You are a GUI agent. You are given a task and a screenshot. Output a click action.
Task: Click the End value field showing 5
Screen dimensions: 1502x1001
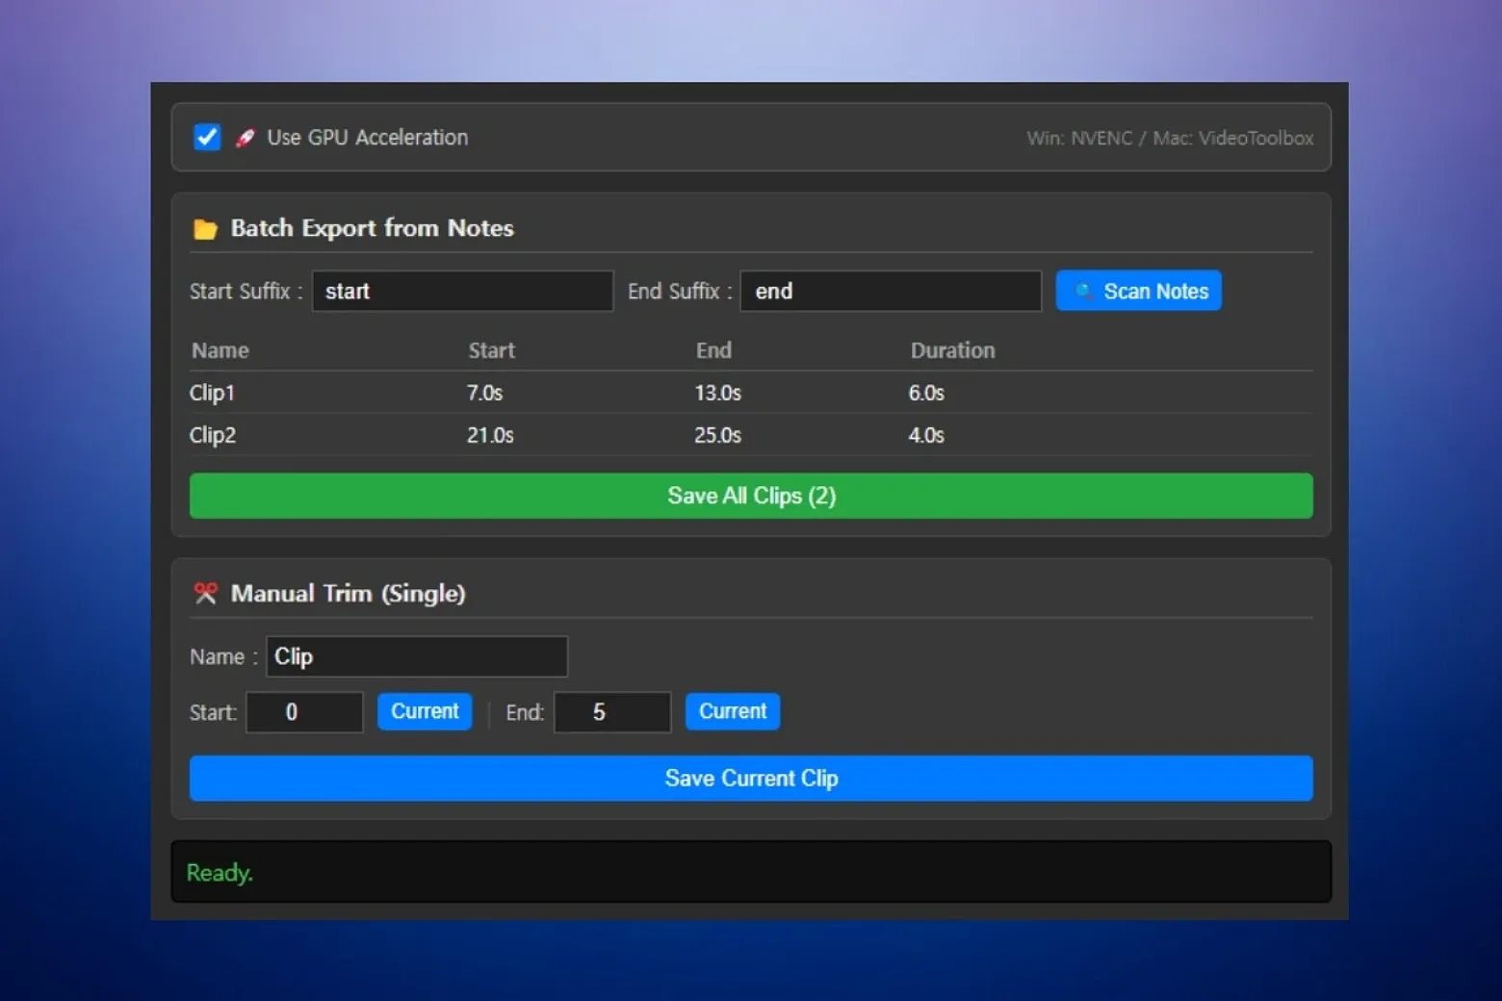[611, 712]
